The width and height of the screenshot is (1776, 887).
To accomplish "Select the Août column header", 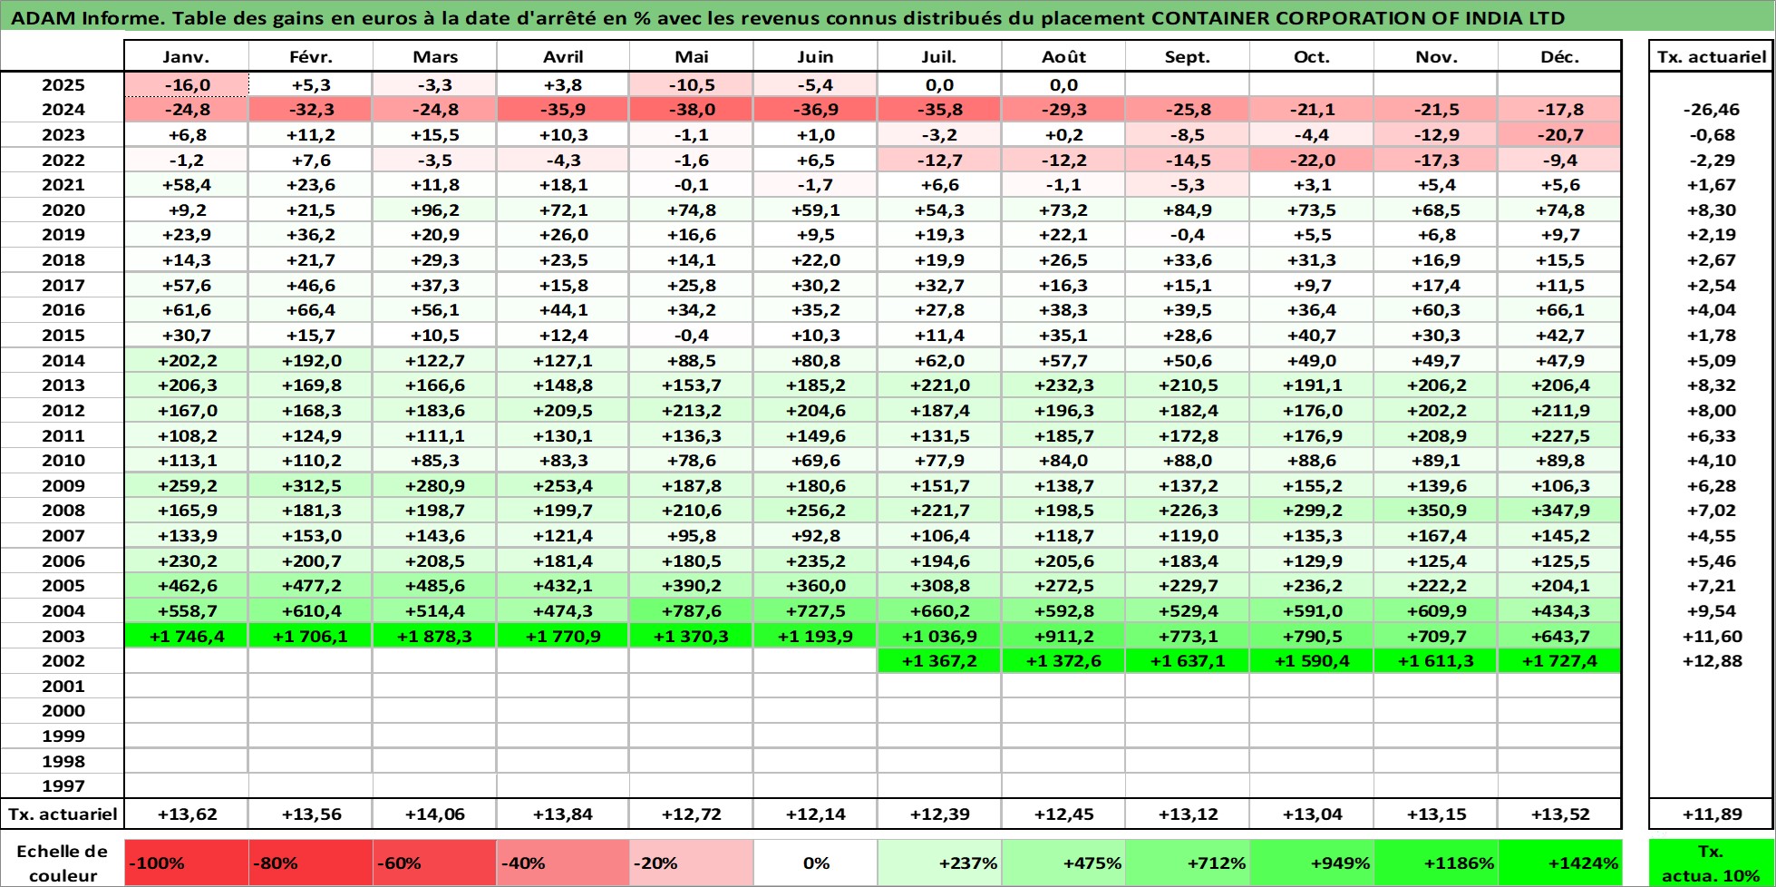I will tap(1063, 56).
